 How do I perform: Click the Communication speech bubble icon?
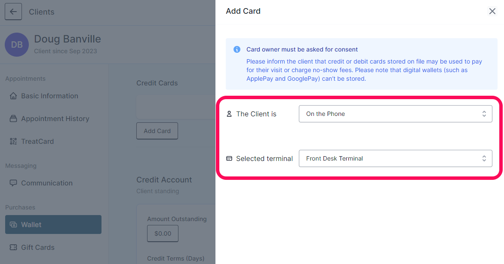pos(13,183)
